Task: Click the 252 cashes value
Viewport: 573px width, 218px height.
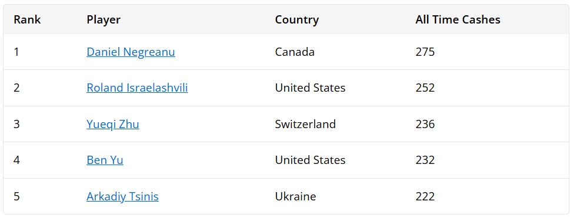Action: (425, 88)
